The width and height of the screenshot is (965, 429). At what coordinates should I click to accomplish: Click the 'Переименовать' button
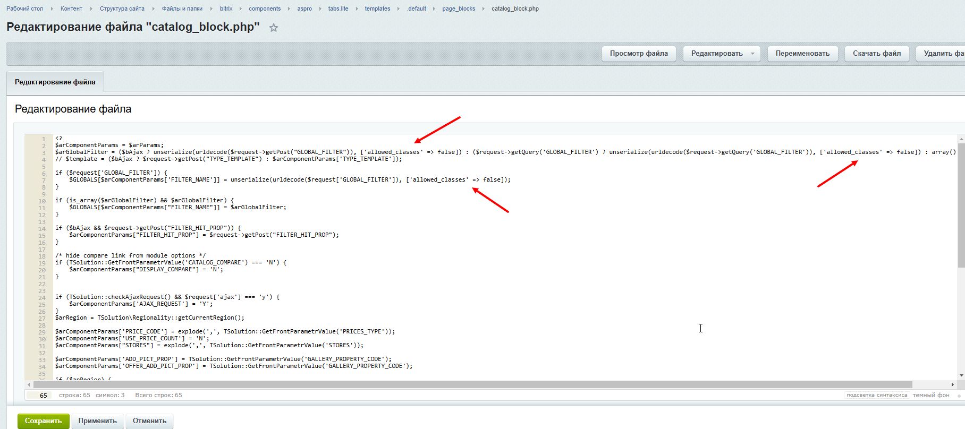(x=802, y=54)
